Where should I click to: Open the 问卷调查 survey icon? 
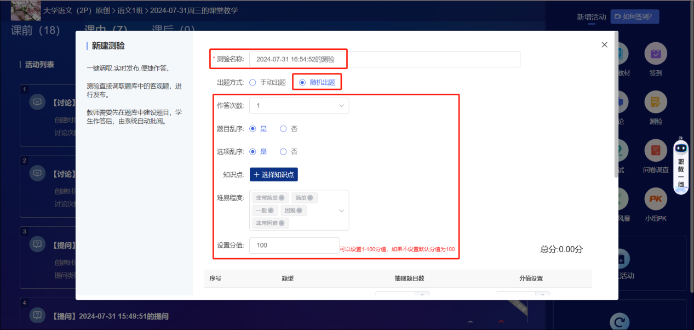[655, 150]
